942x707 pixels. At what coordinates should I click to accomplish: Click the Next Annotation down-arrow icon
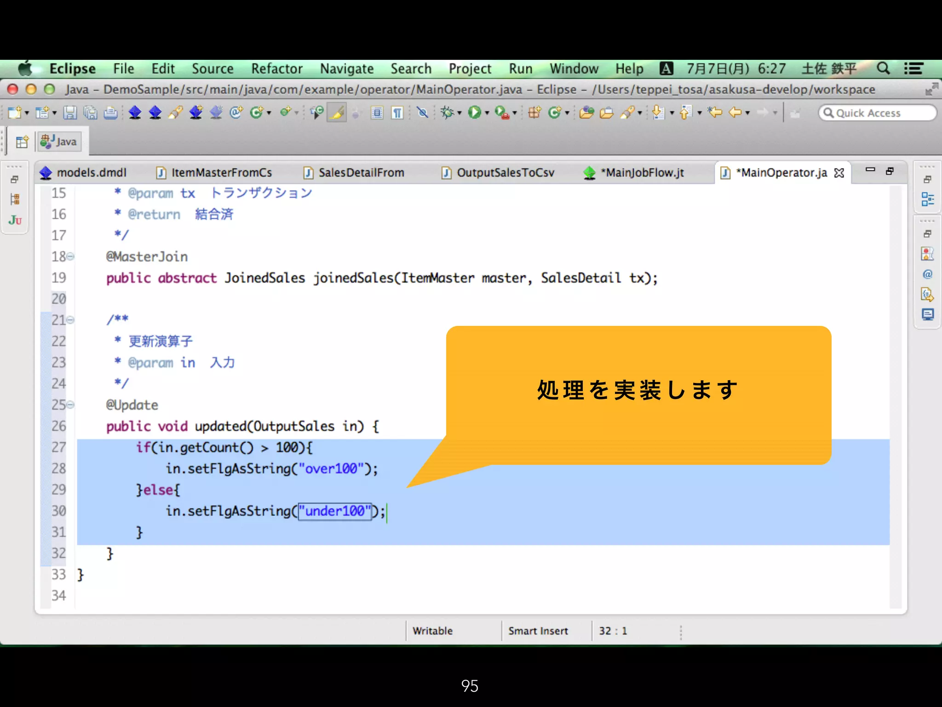658,113
